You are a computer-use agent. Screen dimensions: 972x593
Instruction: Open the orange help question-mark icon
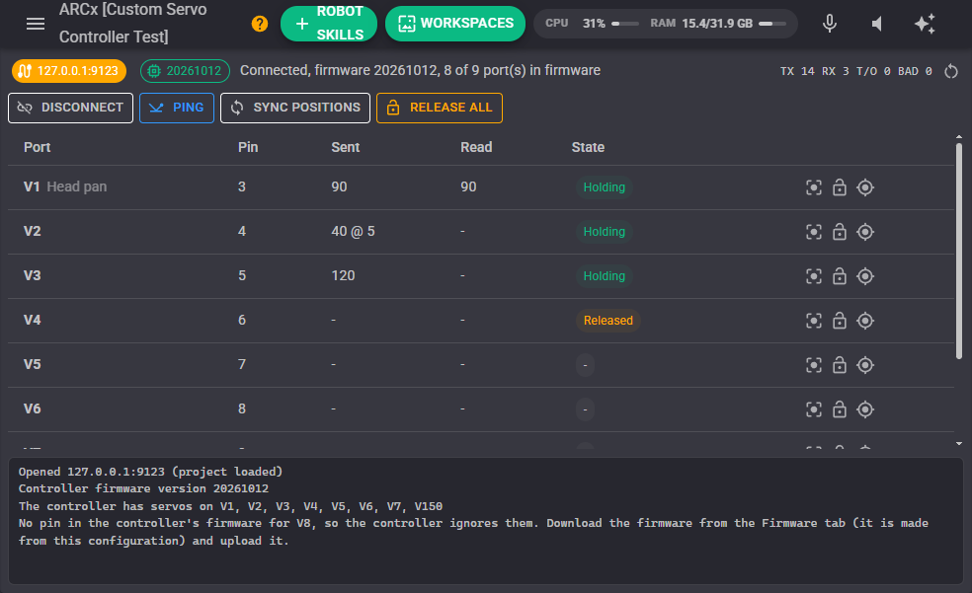tap(260, 24)
